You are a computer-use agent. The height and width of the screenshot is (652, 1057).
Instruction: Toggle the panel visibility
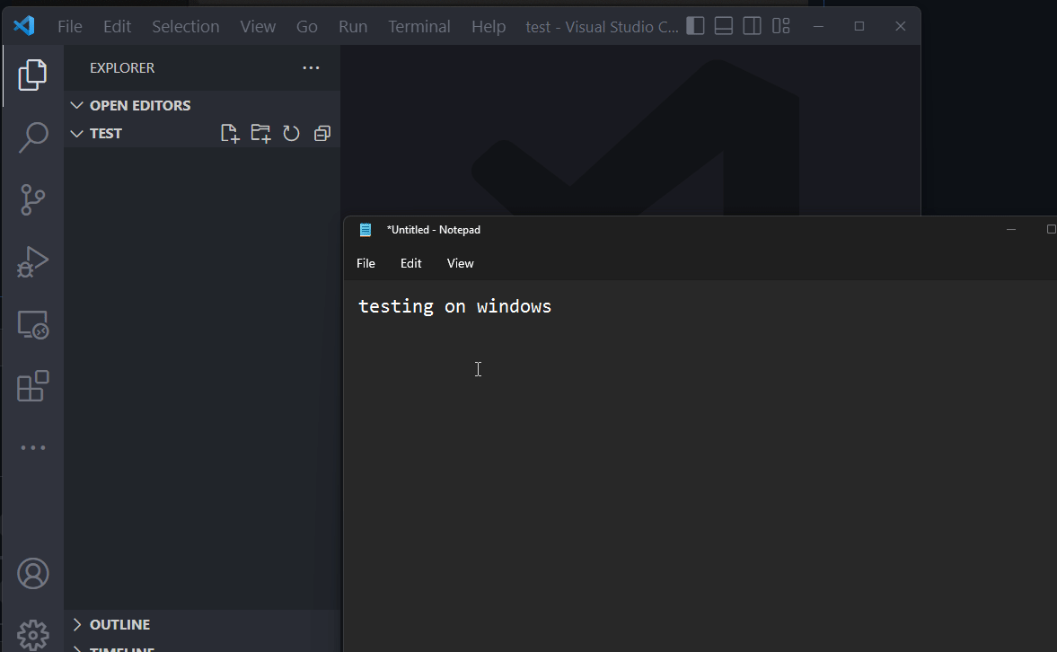(x=723, y=26)
